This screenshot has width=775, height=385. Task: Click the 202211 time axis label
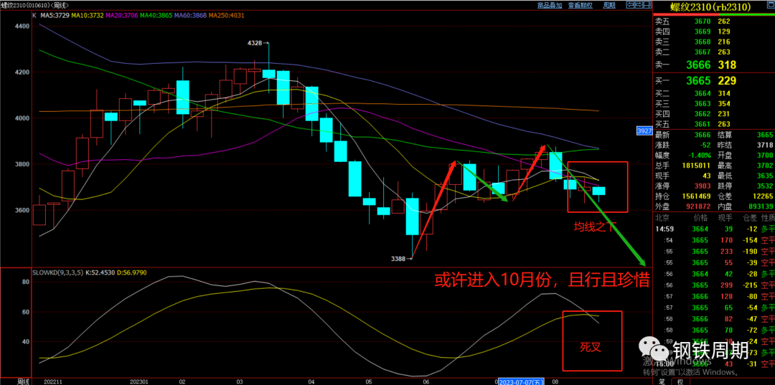click(x=52, y=381)
